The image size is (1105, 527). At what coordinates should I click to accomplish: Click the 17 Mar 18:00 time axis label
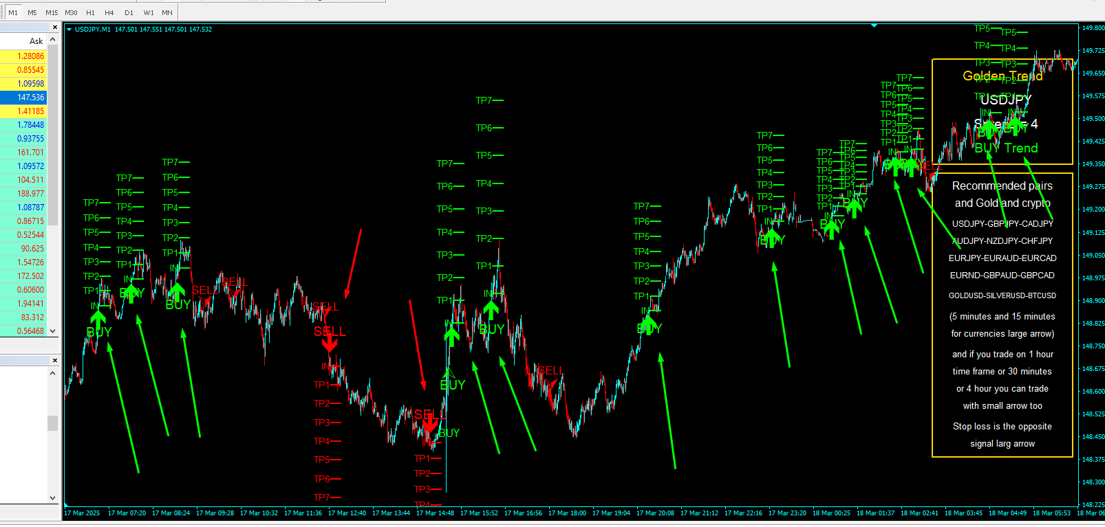click(567, 513)
